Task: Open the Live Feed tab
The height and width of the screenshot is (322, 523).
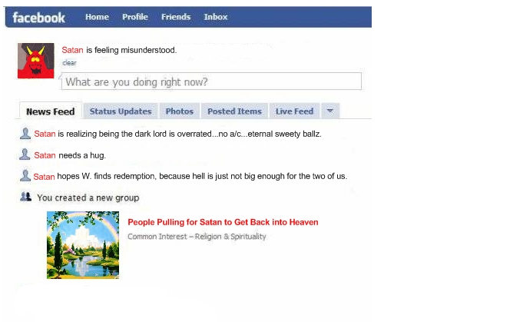Action: (x=294, y=111)
